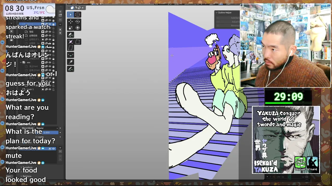Activate the combined Transform tool
Screen dimensions: 332x186
[x=78, y=28]
